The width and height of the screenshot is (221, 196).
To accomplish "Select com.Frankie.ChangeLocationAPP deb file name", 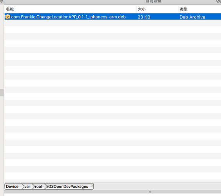I will (68, 17).
